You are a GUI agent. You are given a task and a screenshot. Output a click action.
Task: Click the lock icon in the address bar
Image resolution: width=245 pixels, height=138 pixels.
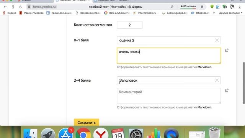click(29, 7)
